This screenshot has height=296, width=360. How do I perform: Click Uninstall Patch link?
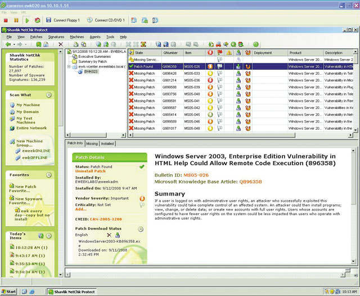pyautogui.click(x=91, y=171)
